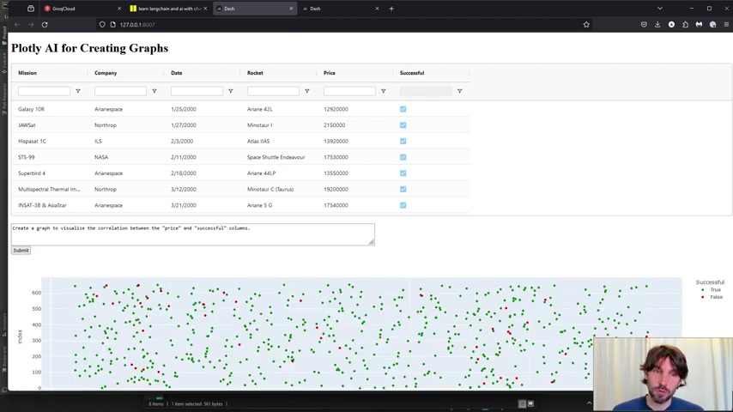Toggle Successful checkbox for Multispectral Thermal row
The height and width of the screenshot is (412, 733).
click(403, 190)
